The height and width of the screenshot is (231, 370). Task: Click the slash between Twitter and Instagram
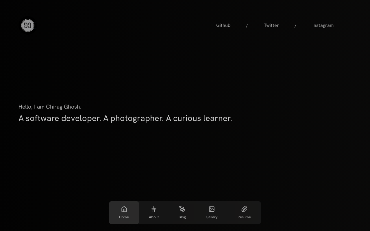point(295,26)
